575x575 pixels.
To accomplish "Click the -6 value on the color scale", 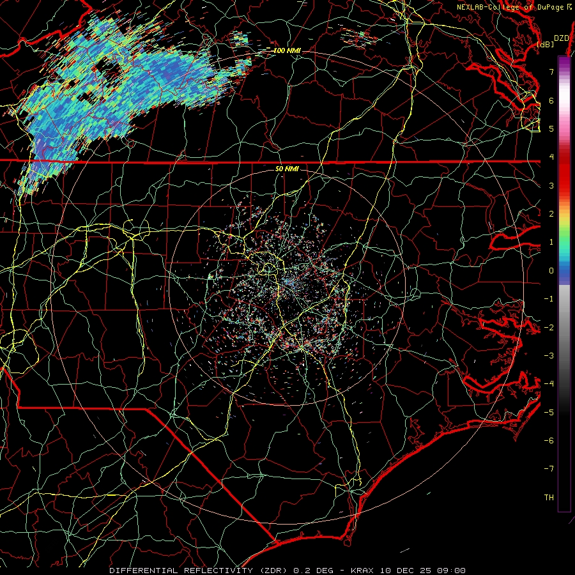I will click(x=549, y=441).
